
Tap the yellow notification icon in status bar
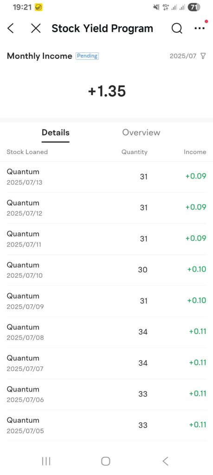click(x=39, y=7)
